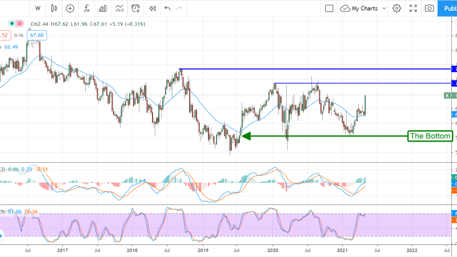Open the financials bar chart icon
Viewport: 457px width, 257px height.
pos(103,9)
